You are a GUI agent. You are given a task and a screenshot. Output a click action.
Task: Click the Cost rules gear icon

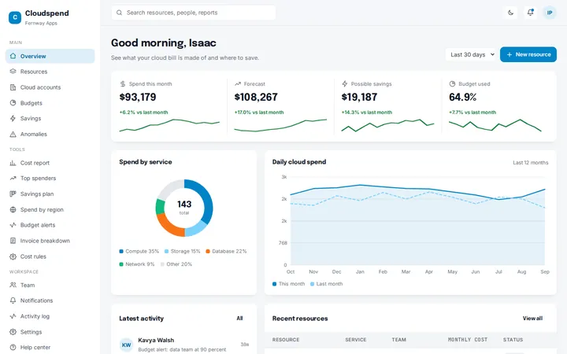coord(13,256)
